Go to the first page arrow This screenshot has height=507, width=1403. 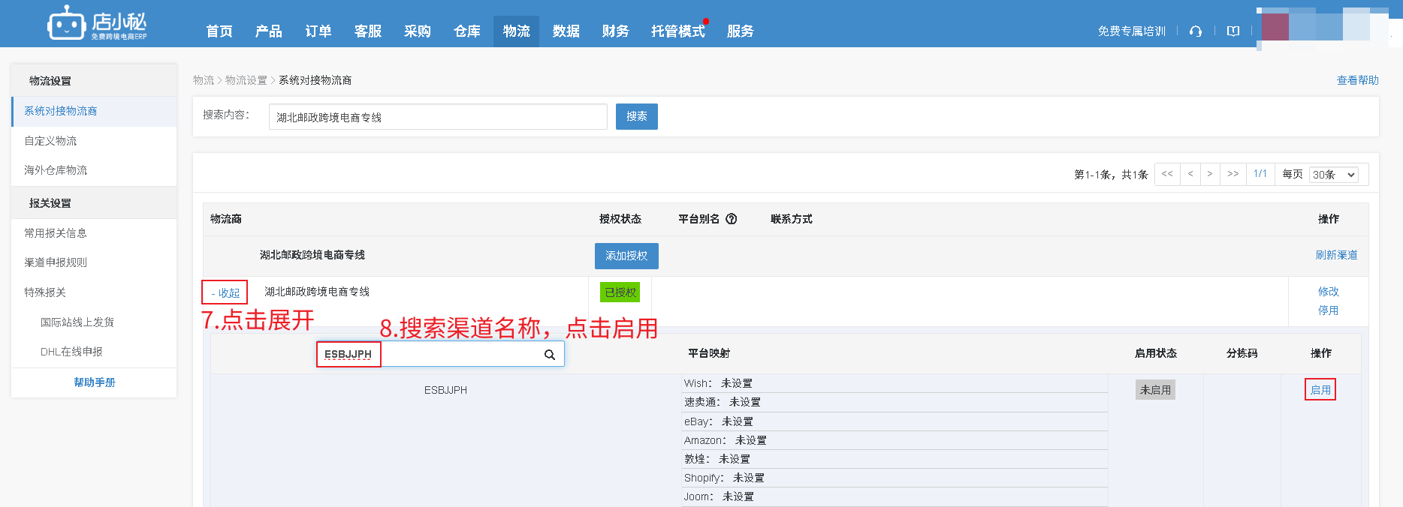point(1167,174)
